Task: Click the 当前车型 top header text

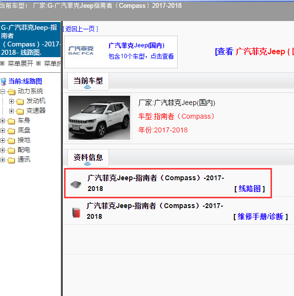Action: [x=91, y=5]
